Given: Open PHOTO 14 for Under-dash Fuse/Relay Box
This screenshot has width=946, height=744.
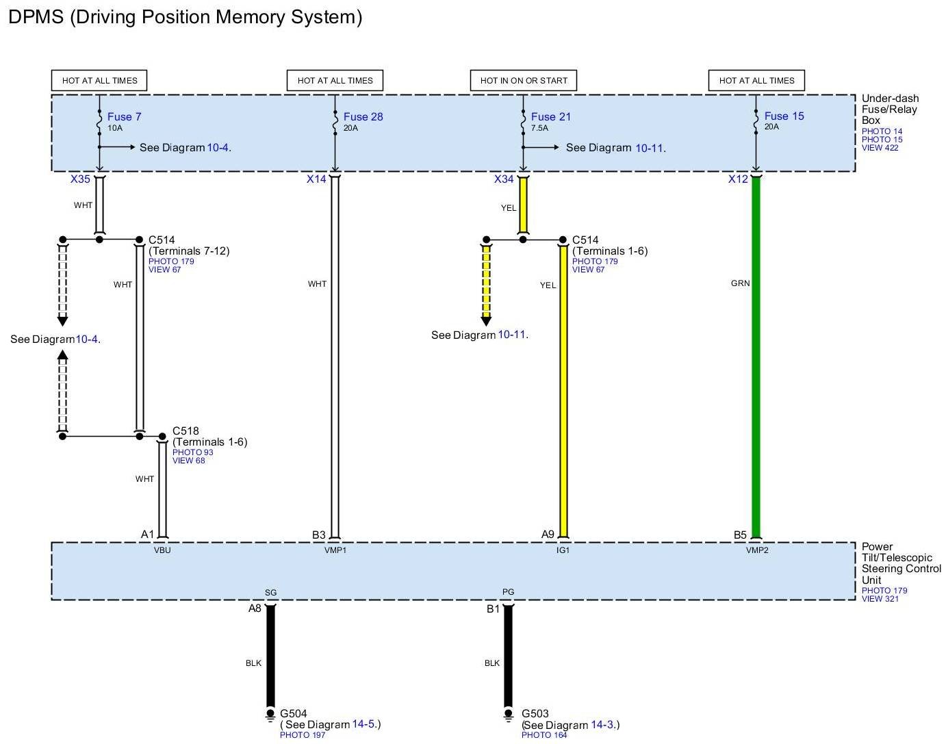Looking at the screenshot, I should 882,131.
